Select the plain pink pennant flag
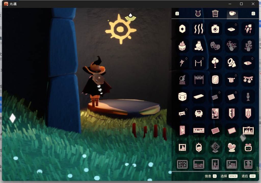Viewport: 261px width, 183px height. pyautogui.click(x=248, y=114)
